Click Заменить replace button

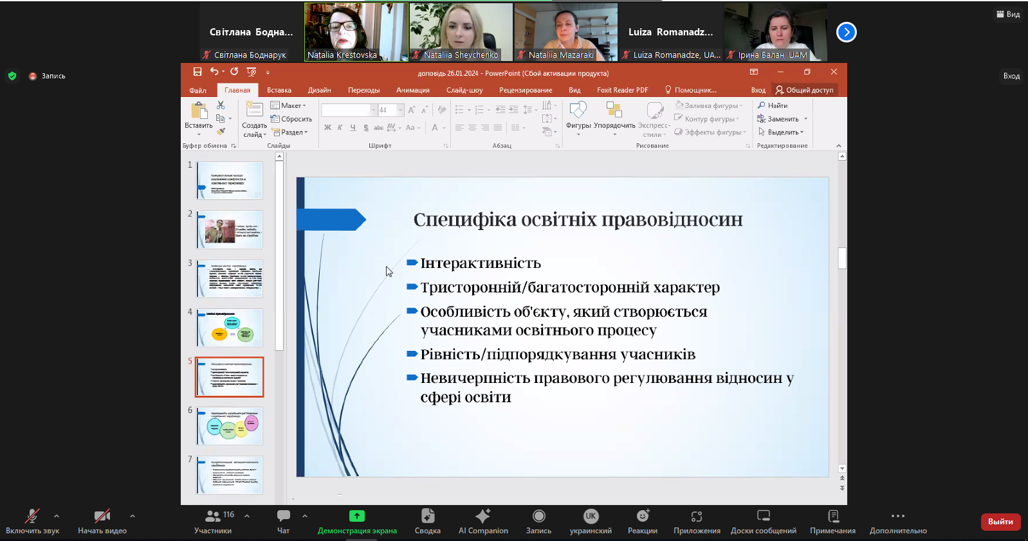778,119
